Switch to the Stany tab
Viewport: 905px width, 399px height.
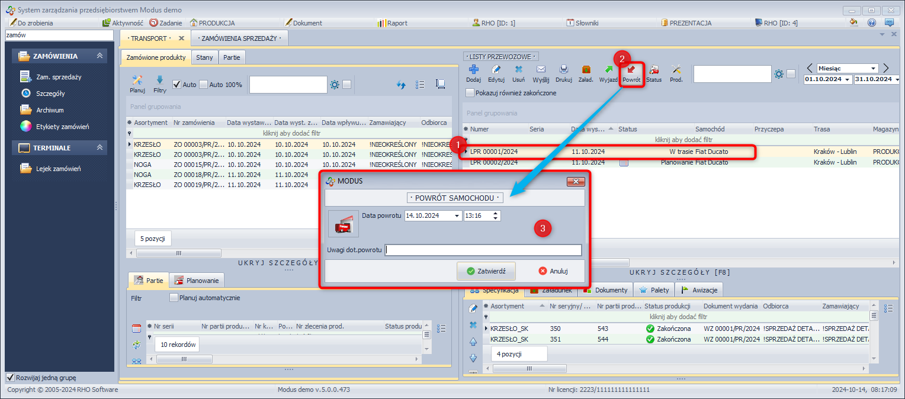[x=204, y=57]
